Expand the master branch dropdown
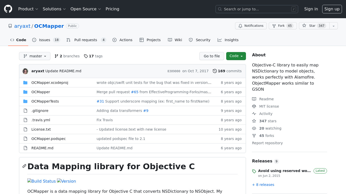Screen dimensions: 346x194 tap(35, 56)
